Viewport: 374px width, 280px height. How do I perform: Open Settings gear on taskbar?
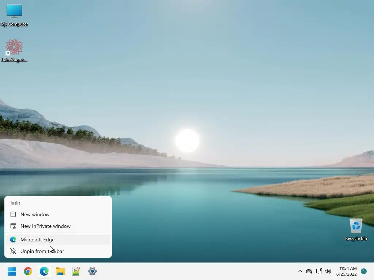[92, 271]
